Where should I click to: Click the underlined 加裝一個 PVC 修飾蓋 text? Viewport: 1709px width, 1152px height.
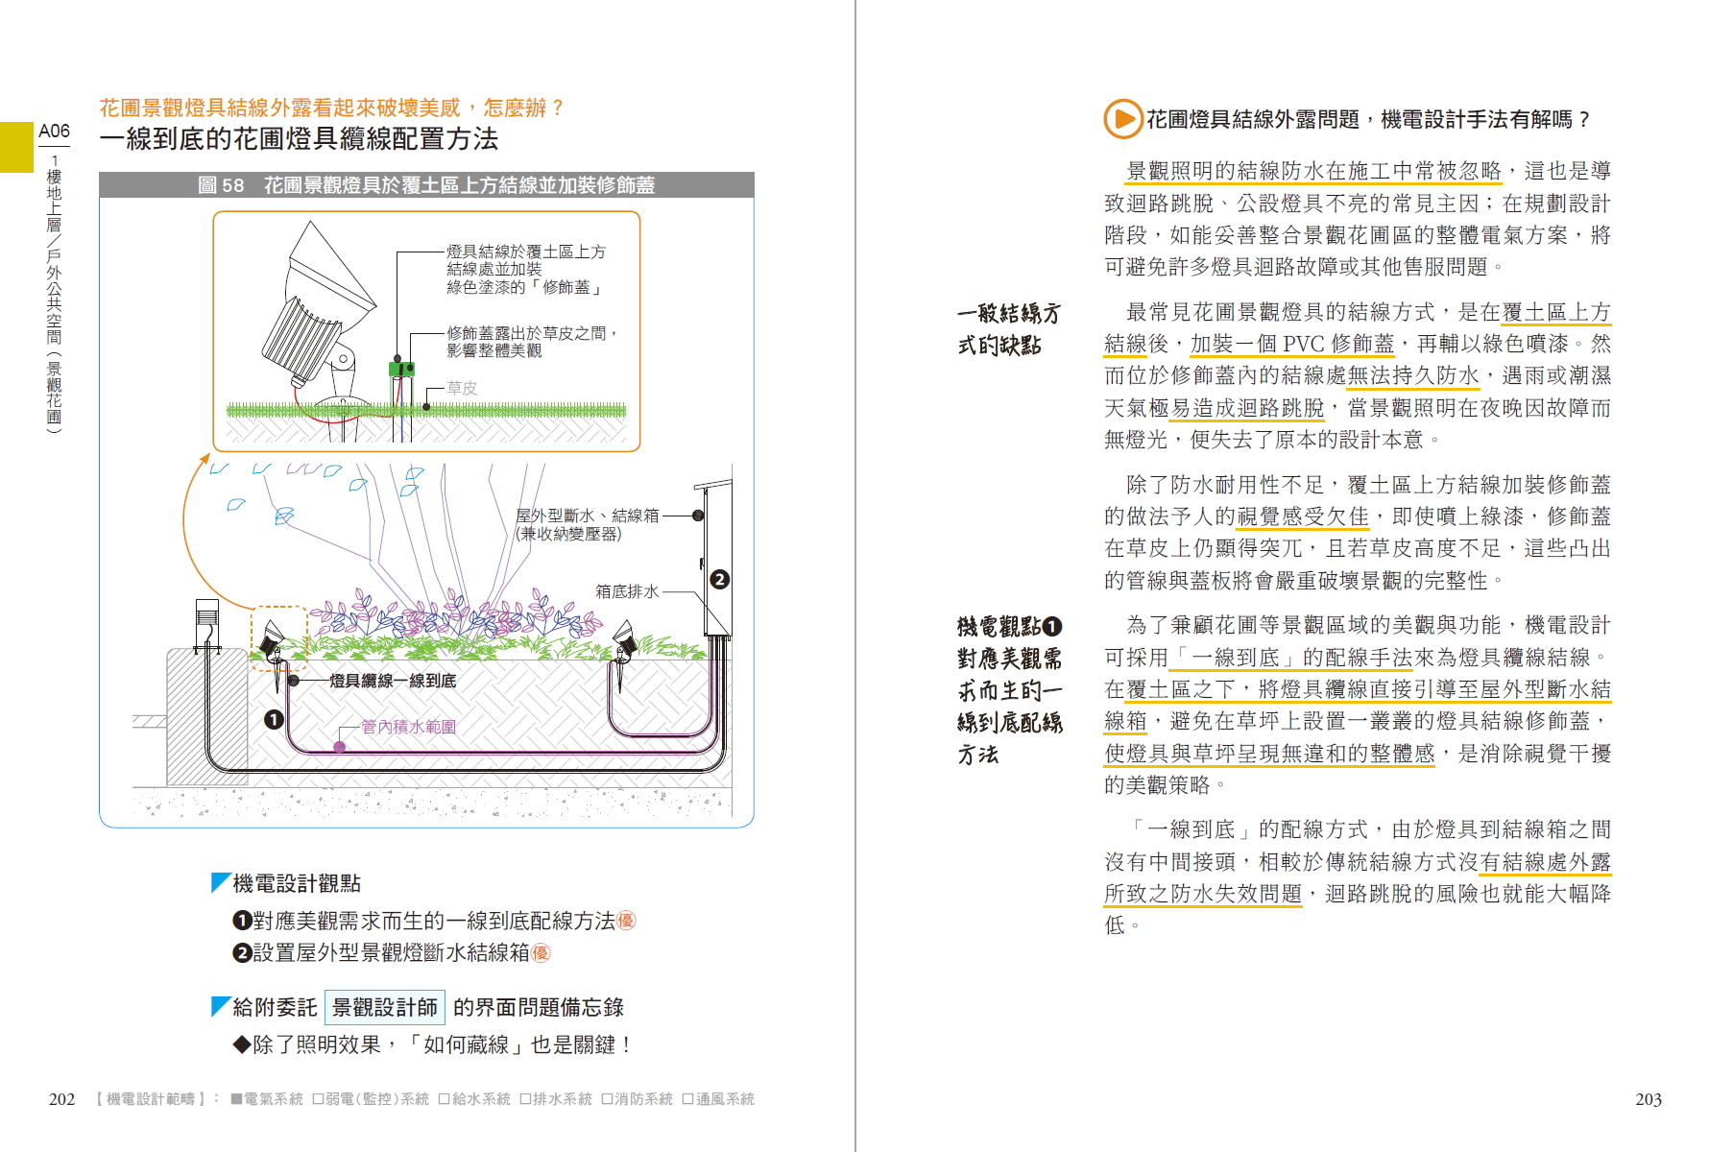coord(1291,344)
